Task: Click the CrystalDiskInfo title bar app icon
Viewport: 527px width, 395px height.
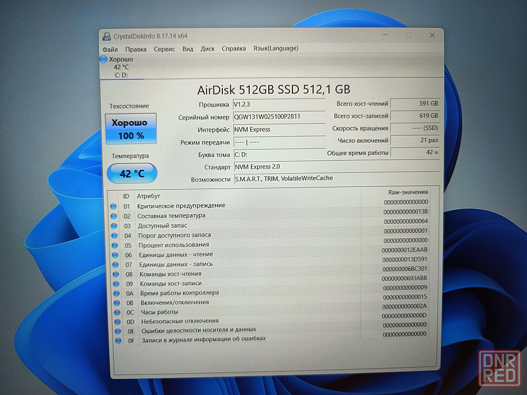Action: (106, 36)
